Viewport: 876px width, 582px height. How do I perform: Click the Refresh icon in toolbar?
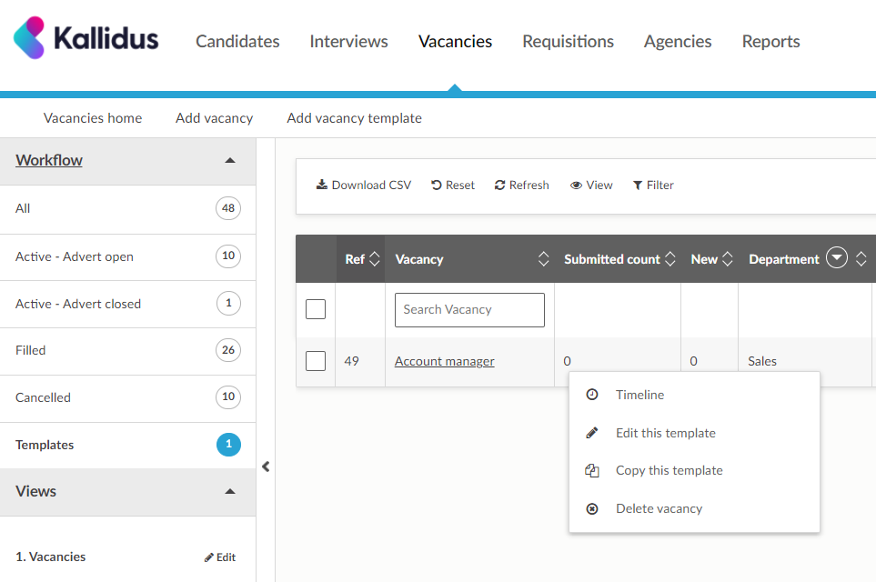coord(499,185)
